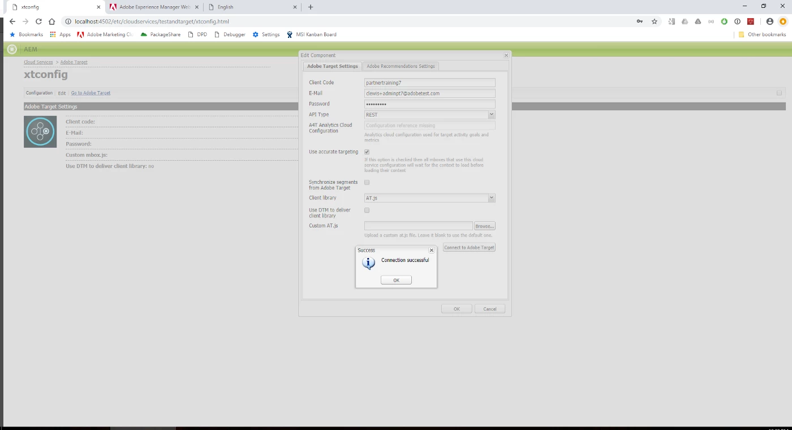This screenshot has width=792, height=430.
Task: Click the Custom AT.js file path field
Action: (418, 226)
